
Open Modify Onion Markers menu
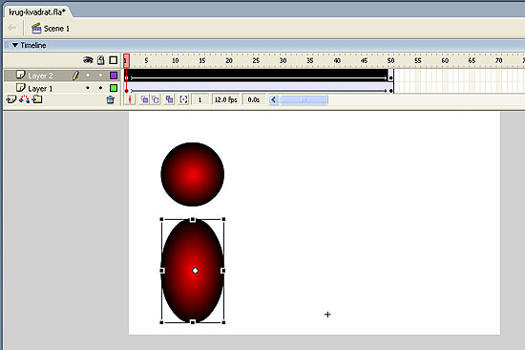click(183, 99)
